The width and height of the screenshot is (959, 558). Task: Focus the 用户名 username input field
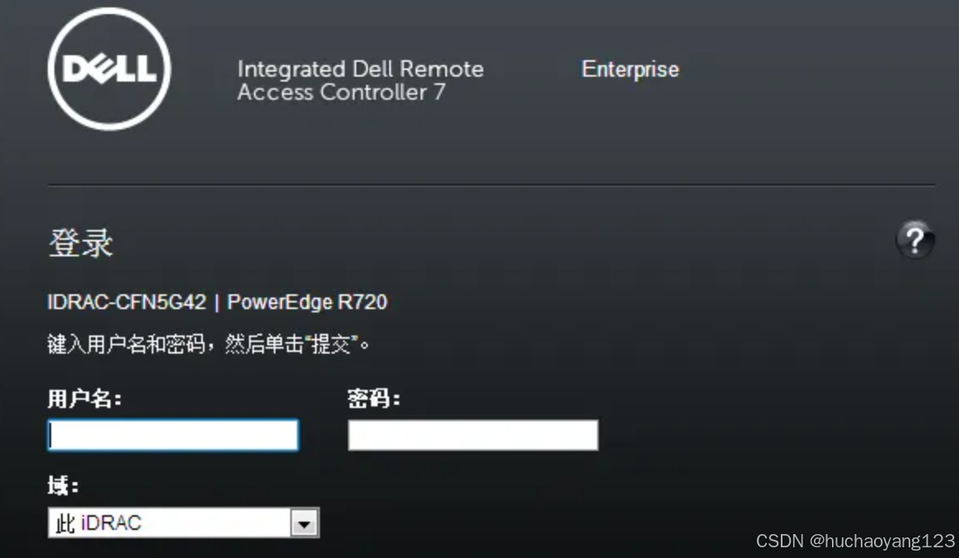pyautogui.click(x=173, y=435)
